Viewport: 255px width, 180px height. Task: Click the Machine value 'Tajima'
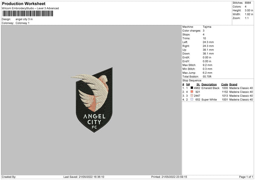click(x=207, y=27)
